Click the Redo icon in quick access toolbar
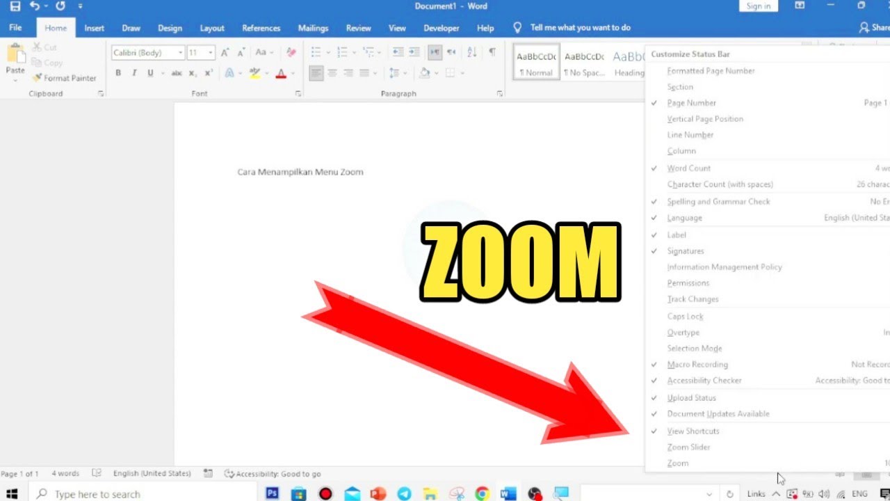The image size is (890, 501). (x=60, y=6)
